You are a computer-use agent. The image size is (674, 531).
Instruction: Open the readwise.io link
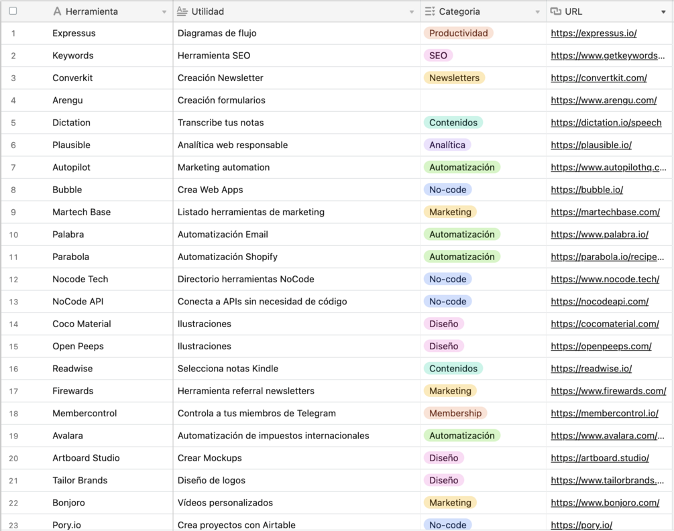(x=591, y=369)
